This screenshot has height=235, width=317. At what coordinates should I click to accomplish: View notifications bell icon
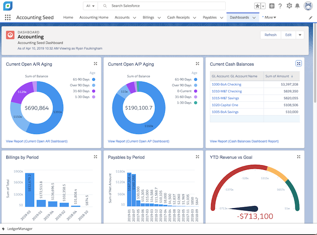[x=297, y=6]
